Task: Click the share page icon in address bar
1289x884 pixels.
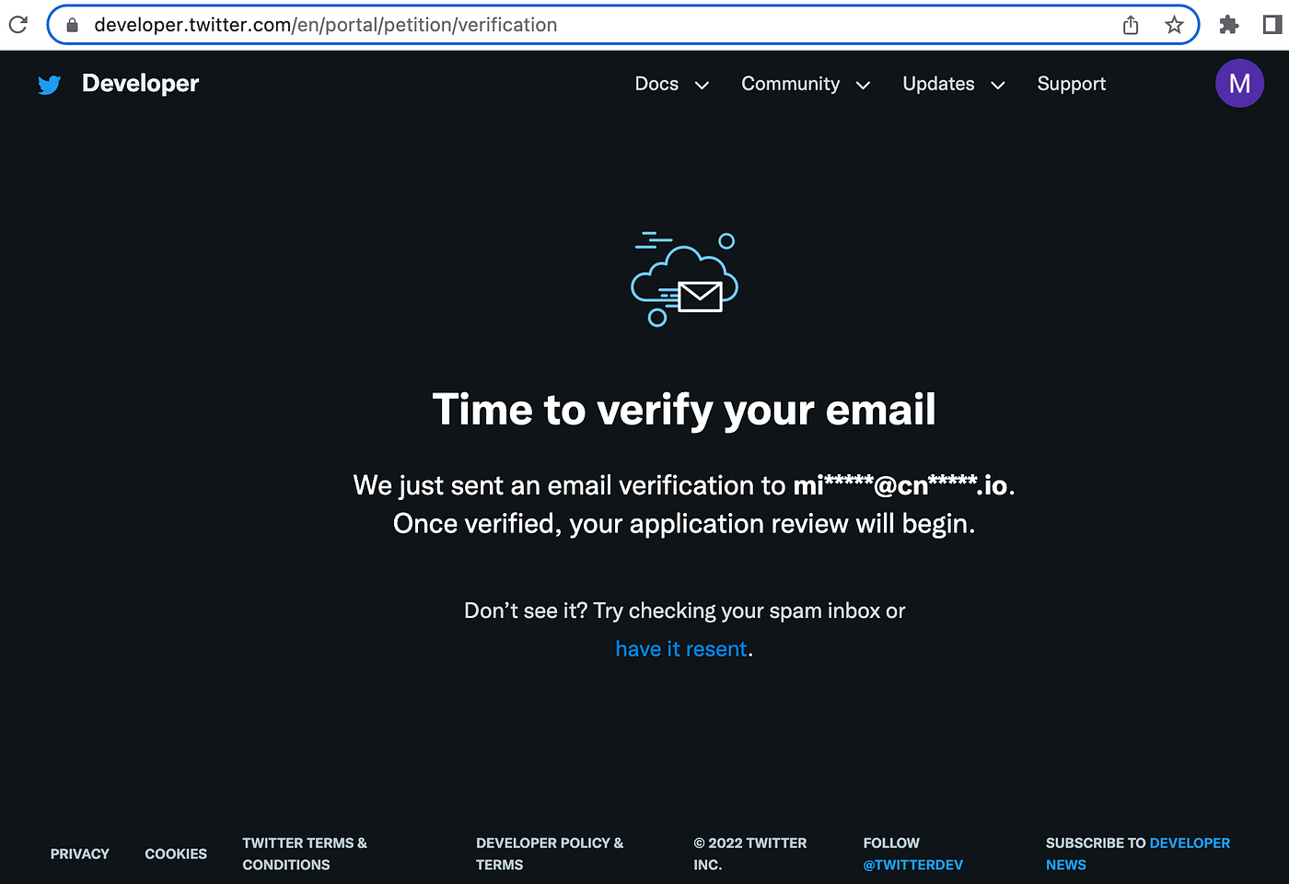Action: 1131,25
